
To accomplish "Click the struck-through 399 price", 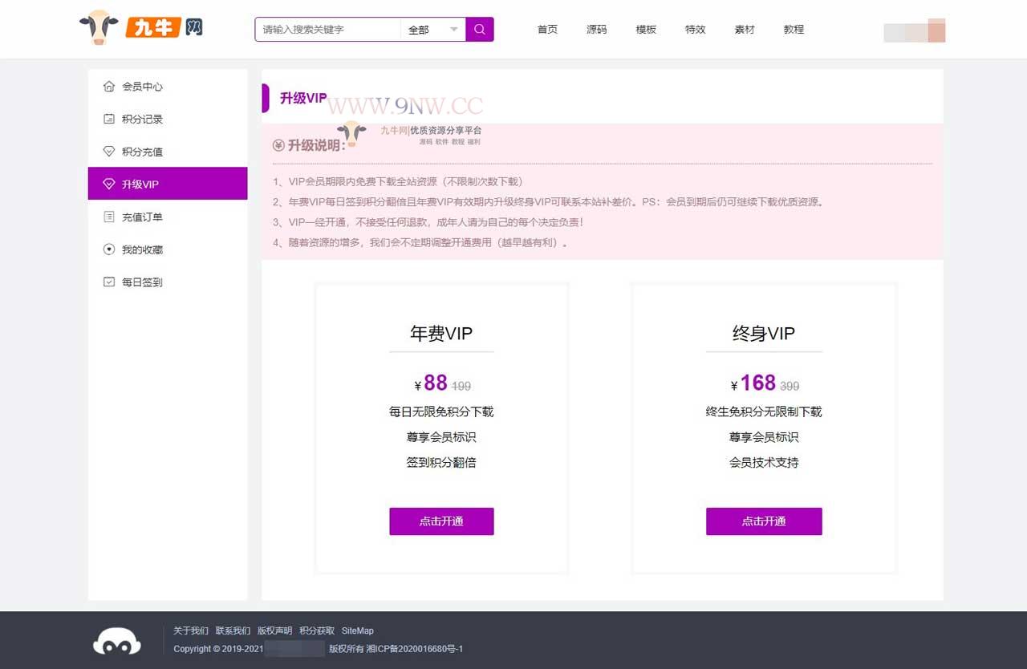I will [790, 386].
